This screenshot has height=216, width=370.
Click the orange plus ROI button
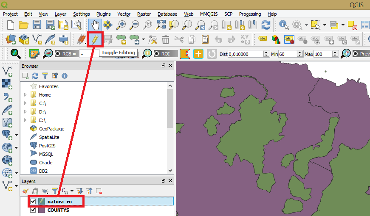pos(198,54)
